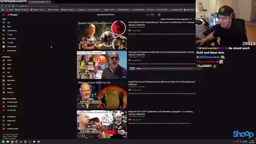Viewport: 256px width, 144px height.
Task: Select the active YouTube search tab
Action: tap(40, 2)
